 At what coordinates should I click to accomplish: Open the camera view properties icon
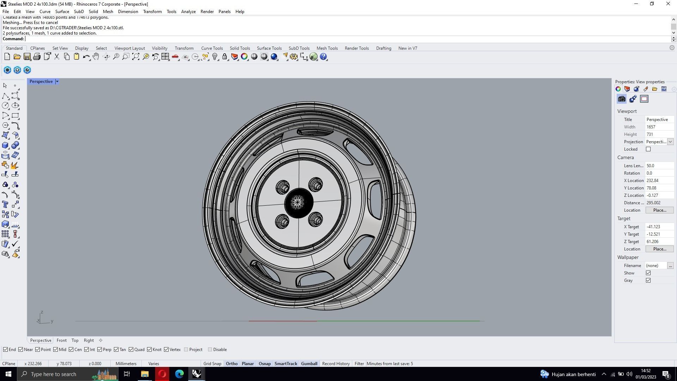click(x=622, y=99)
